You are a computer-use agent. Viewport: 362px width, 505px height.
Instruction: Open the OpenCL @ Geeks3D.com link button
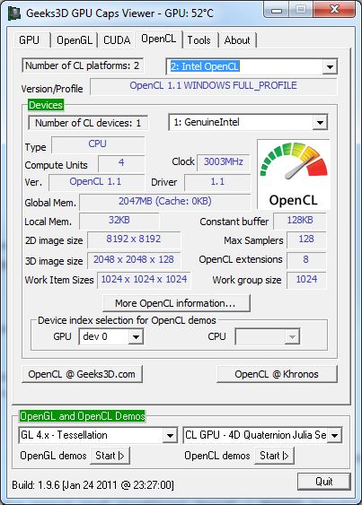(x=82, y=374)
